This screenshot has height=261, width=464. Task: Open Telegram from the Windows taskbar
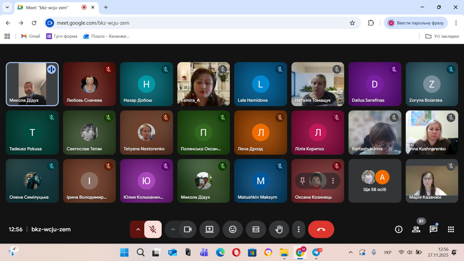tap(316, 252)
